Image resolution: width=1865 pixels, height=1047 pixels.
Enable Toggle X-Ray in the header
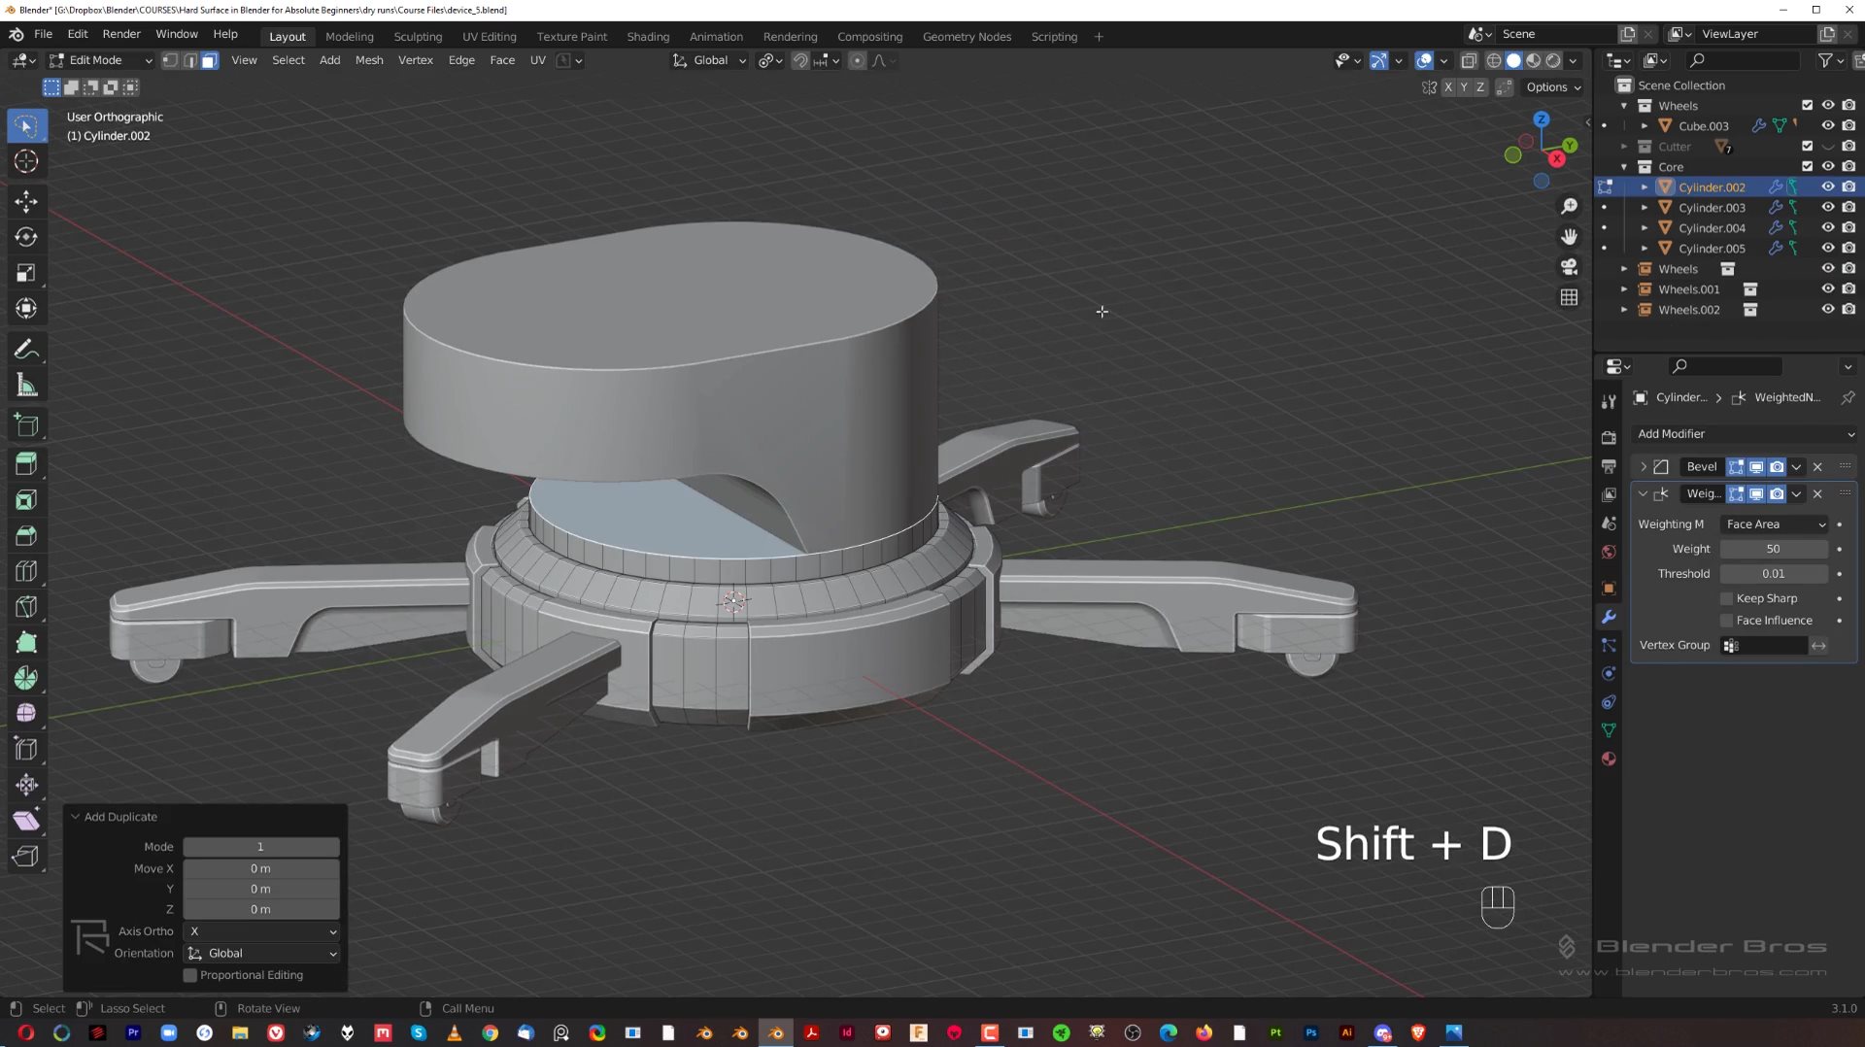coord(1469,60)
